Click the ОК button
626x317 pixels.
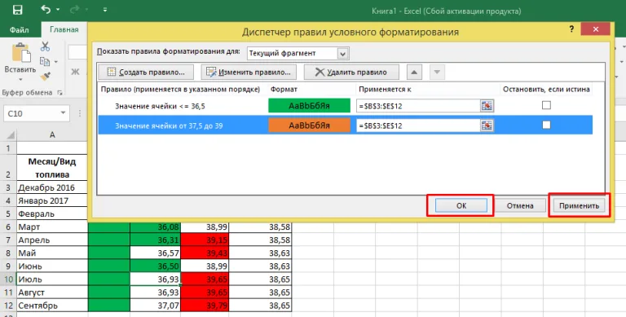click(x=461, y=205)
